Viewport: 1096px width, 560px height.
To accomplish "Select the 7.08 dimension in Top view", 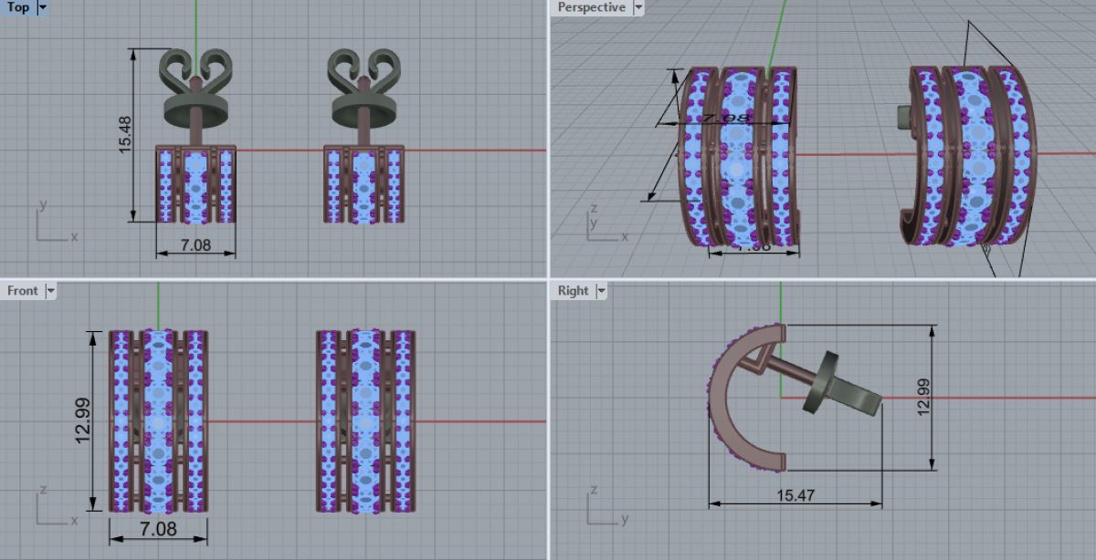I will (195, 244).
